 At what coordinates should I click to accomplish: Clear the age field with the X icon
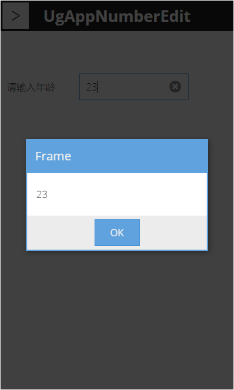tap(175, 87)
